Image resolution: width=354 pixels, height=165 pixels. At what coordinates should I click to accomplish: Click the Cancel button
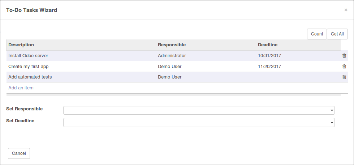point(19,153)
